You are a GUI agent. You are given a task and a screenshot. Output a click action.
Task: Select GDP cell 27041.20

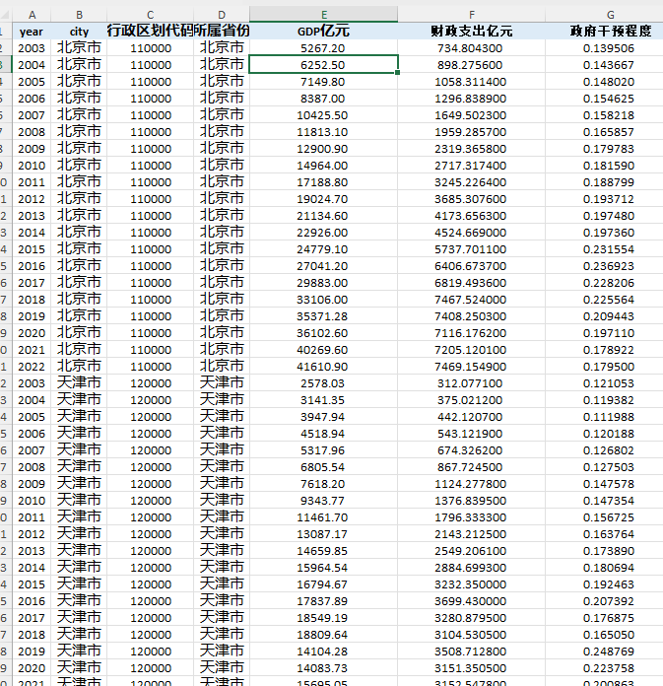tap(324, 266)
